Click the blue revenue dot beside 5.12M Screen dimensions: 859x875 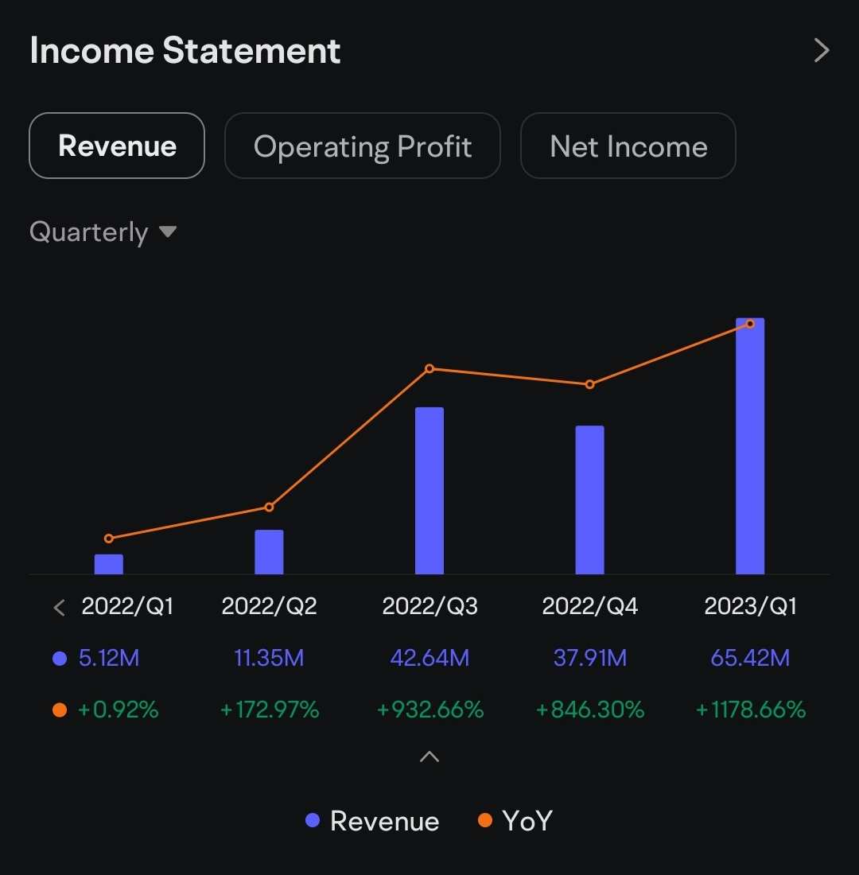coord(59,659)
